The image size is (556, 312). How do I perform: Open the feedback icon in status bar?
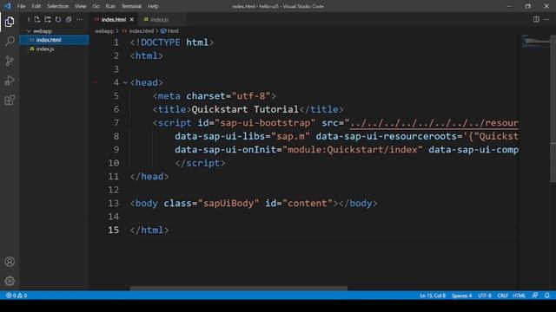click(535, 296)
